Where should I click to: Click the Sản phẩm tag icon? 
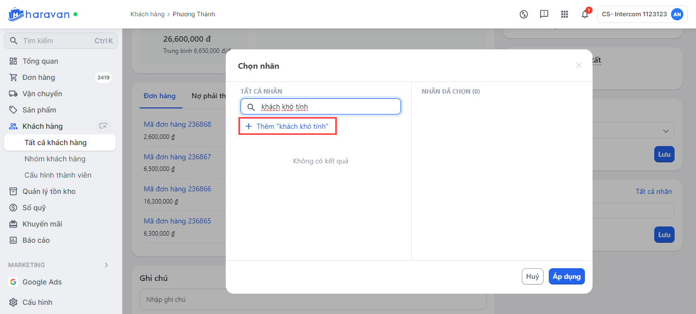(x=13, y=110)
